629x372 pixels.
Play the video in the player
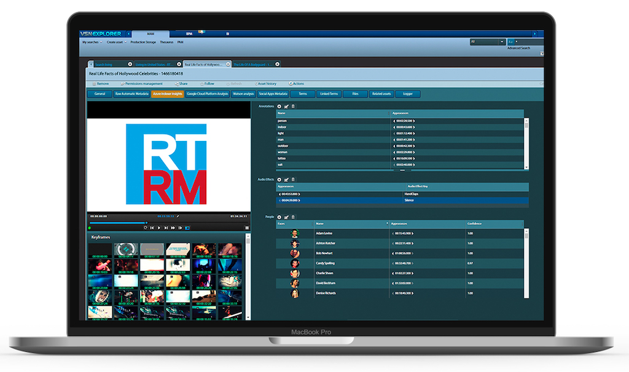pos(159,228)
